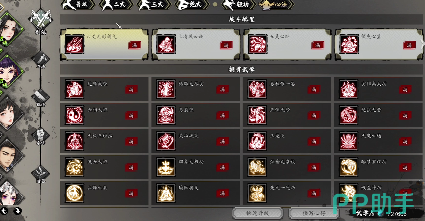
Task: Click the 撰写心得 button
Action: pyautogui.click(x=314, y=213)
